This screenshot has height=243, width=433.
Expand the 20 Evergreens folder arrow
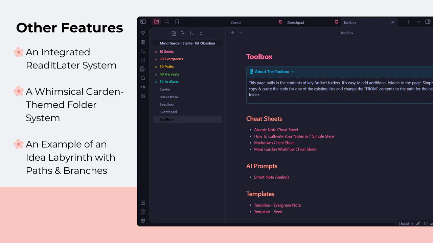(x=156, y=59)
